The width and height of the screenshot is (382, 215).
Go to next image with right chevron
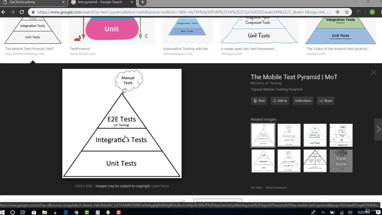coord(378,129)
